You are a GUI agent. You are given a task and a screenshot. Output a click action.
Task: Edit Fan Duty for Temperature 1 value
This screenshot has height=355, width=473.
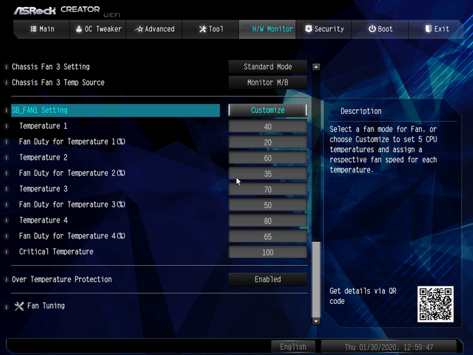click(268, 142)
